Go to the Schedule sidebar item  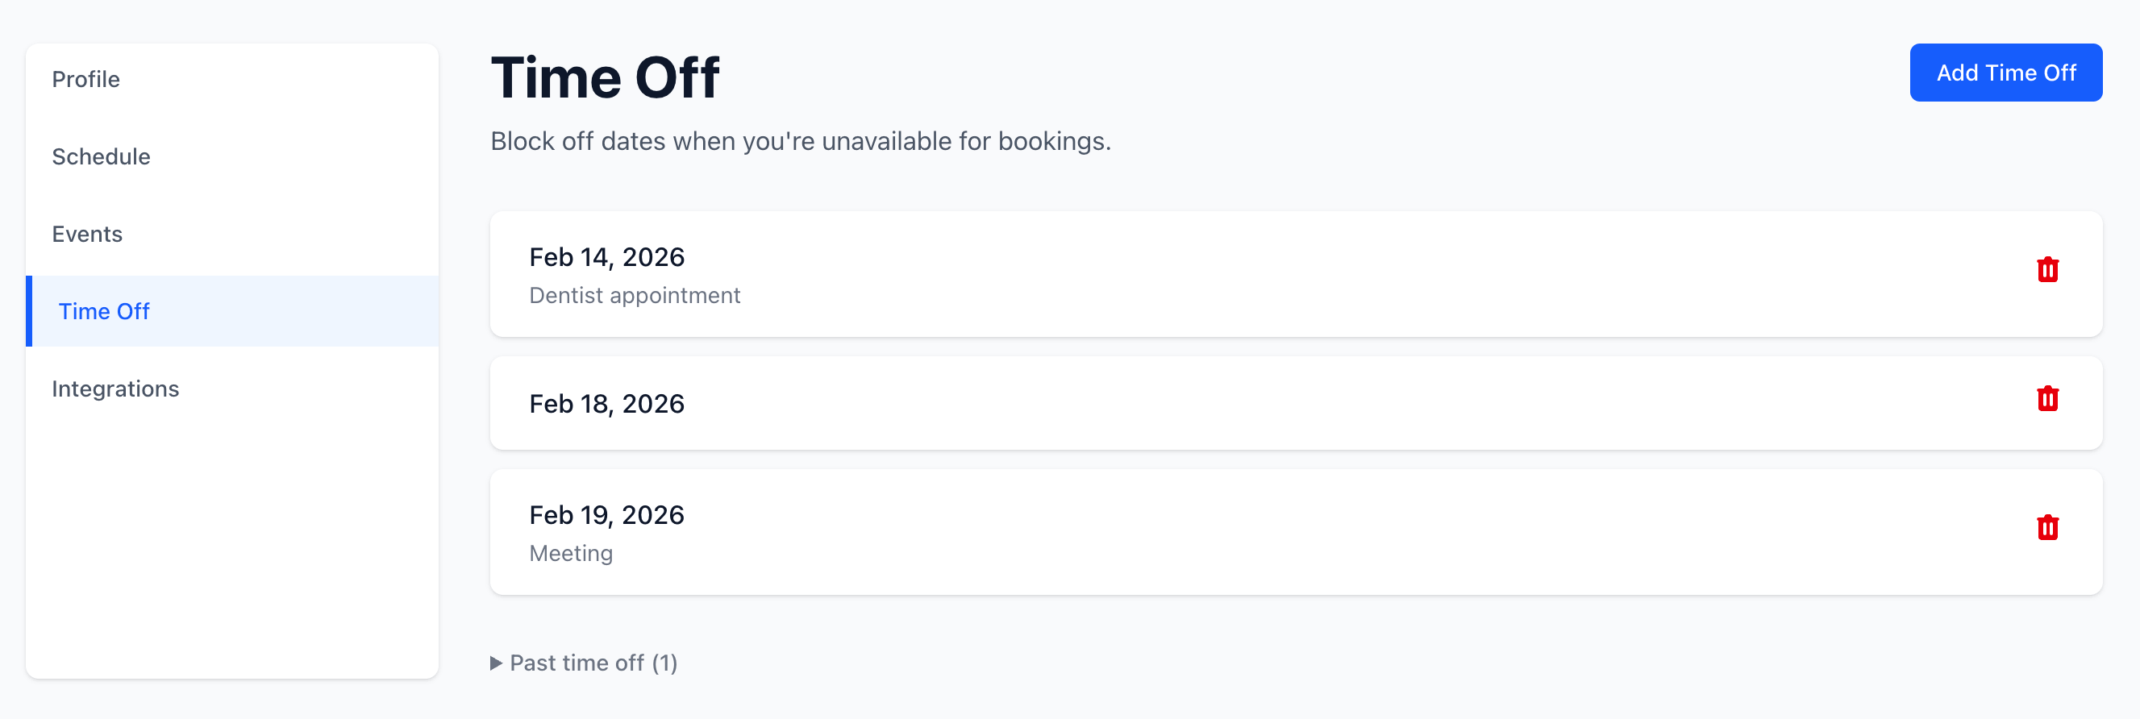(x=101, y=157)
